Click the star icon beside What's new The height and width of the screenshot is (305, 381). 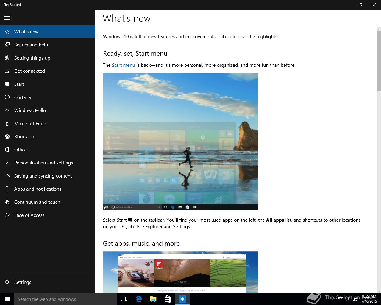(7, 32)
